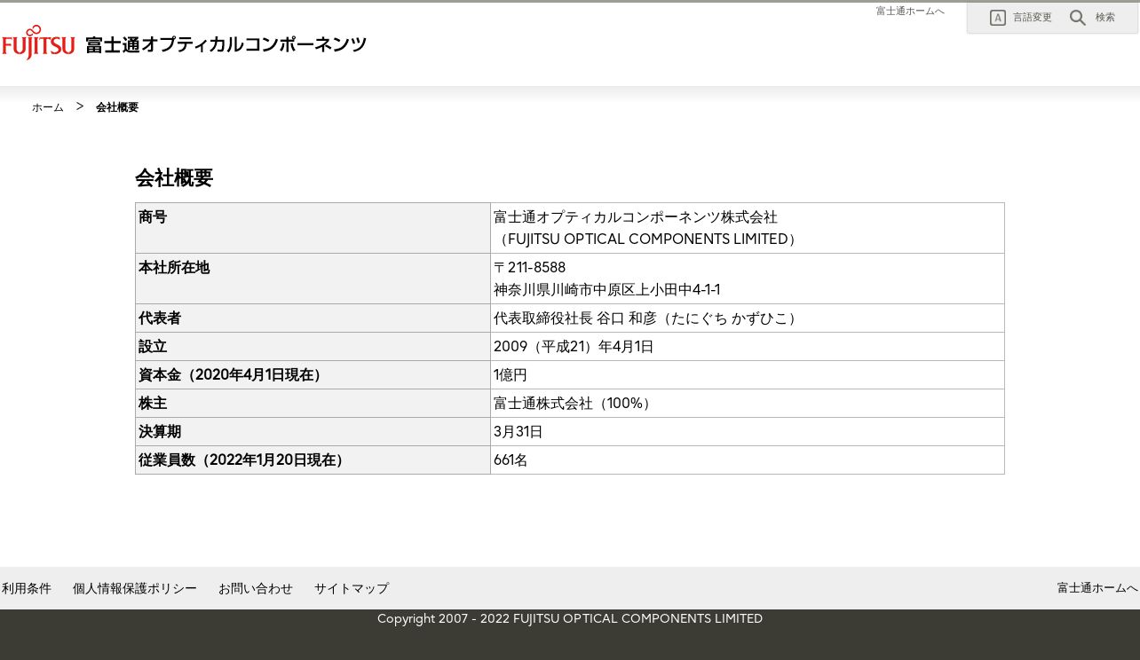Click the 会社概要 page heading
Screen dimensions: 1140x660
click(174, 177)
